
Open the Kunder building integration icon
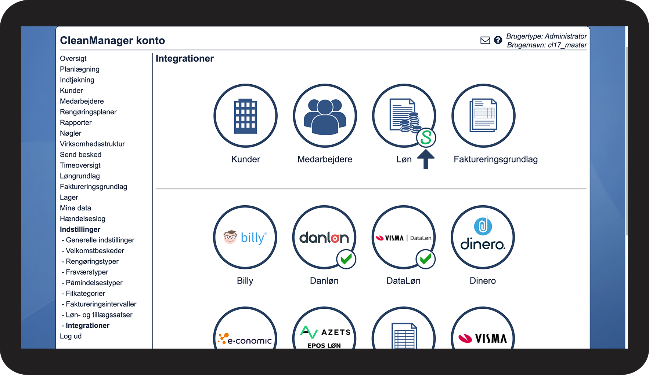pyautogui.click(x=245, y=116)
